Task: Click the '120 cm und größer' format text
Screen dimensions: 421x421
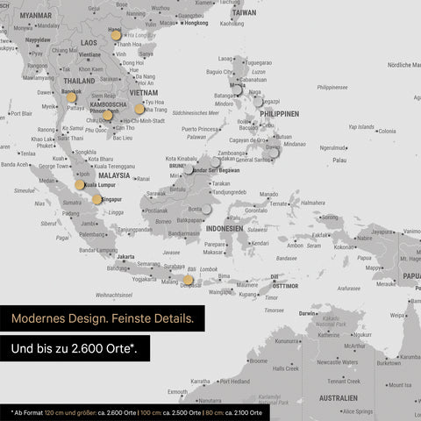Action: (70, 413)
